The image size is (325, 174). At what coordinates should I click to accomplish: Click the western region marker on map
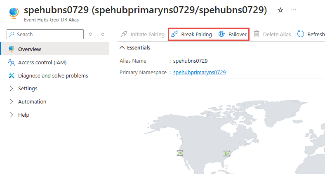tap(180, 153)
